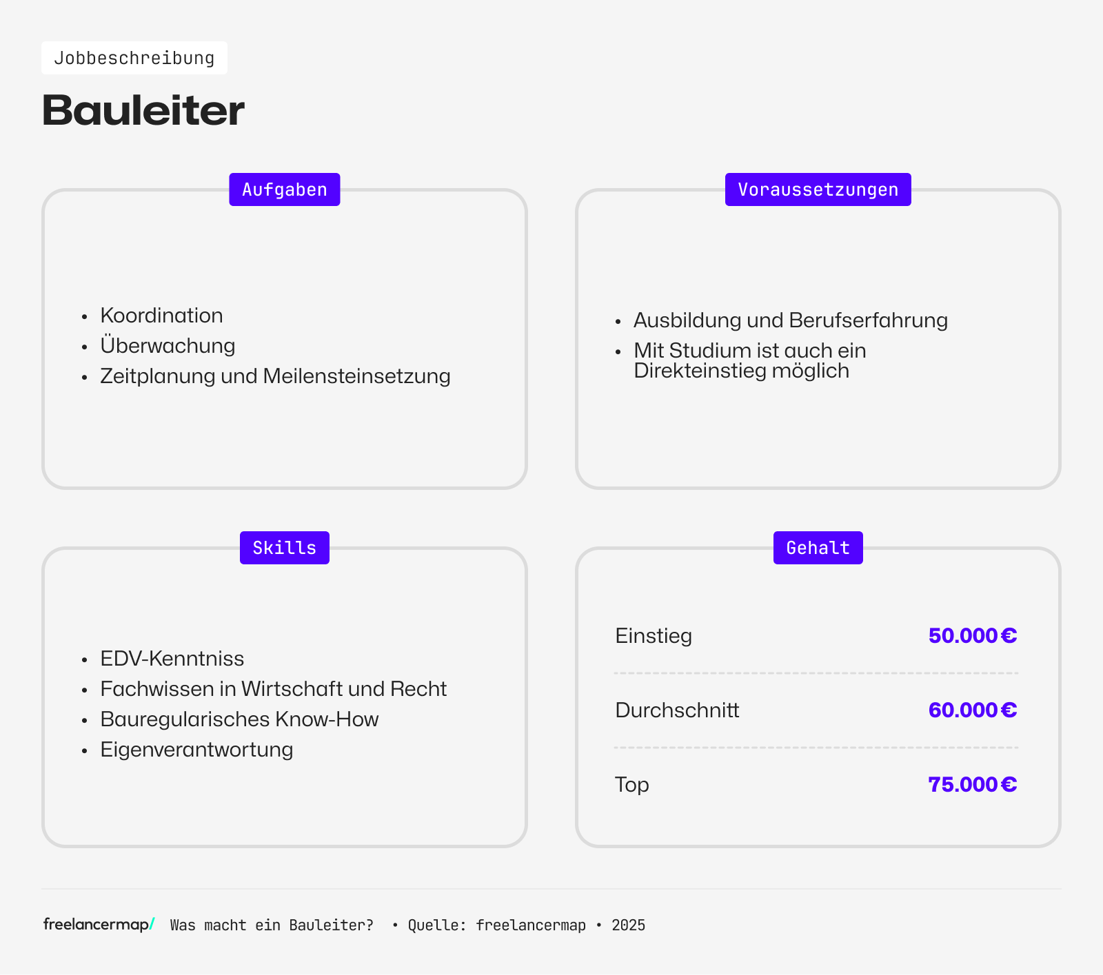Click Zeitplanung und Meilensteinsetzung item

pos(275,376)
